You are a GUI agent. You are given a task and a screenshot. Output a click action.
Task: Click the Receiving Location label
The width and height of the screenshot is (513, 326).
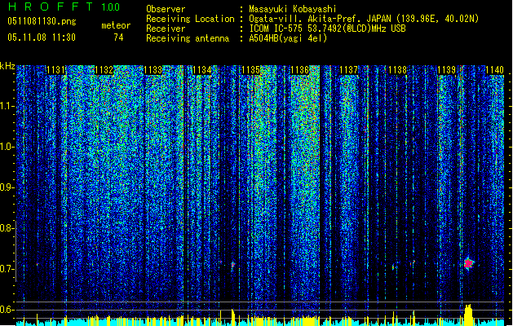click(x=190, y=19)
